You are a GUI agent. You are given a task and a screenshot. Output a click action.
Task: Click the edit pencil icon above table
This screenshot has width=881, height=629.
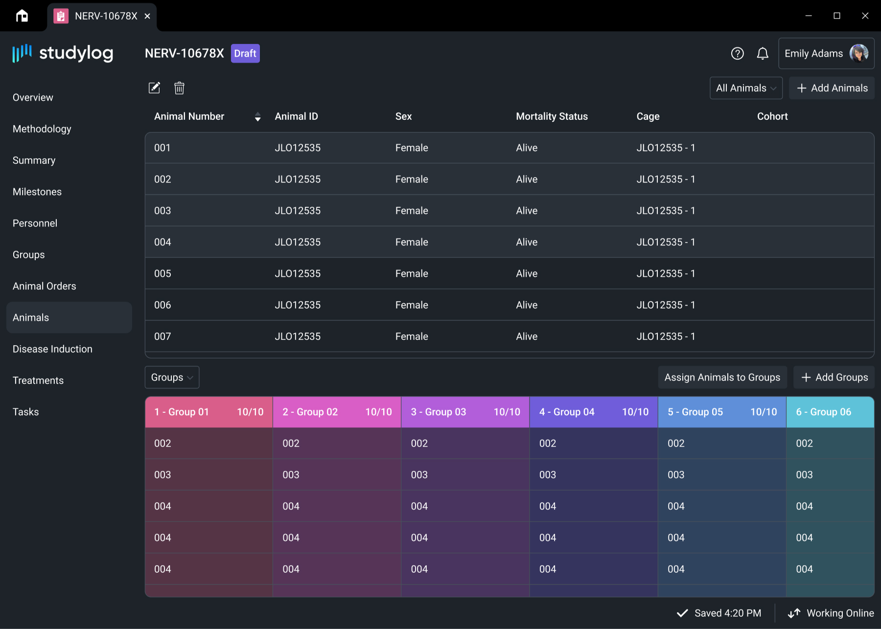pos(154,88)
